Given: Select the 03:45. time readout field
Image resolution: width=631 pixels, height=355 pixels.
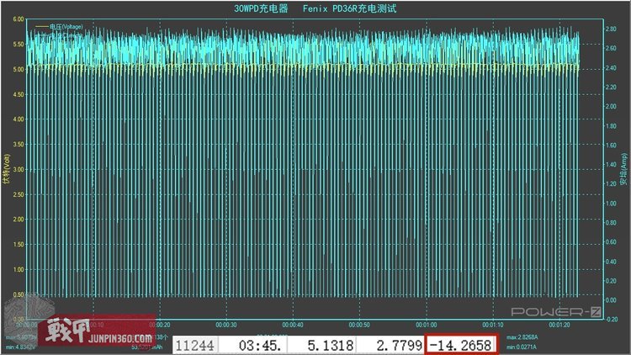Looking at the screenshot, I should [254, 344].
